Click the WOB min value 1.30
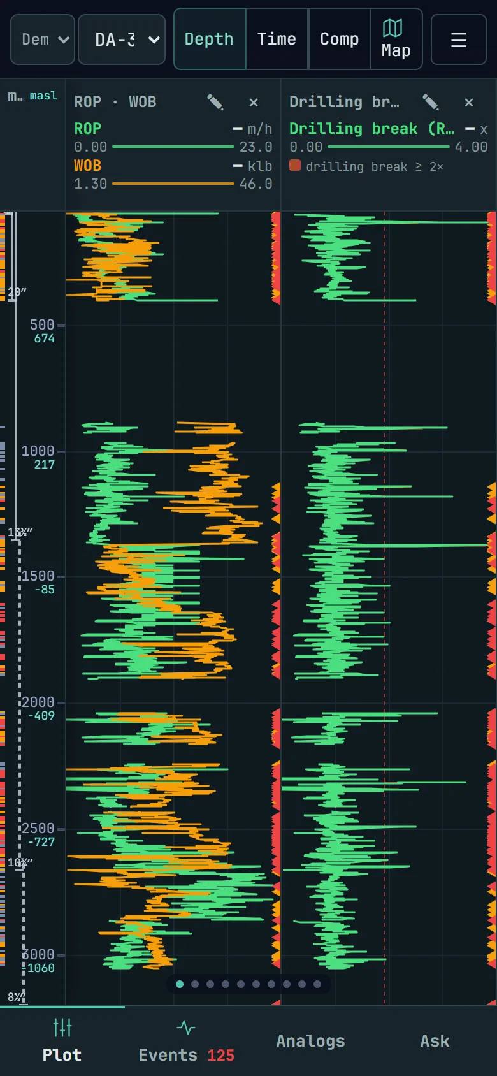497x1076 pixels. click(90, 184)
